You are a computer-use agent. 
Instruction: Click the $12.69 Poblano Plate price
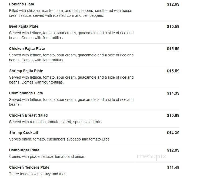[x=173, y=4]
